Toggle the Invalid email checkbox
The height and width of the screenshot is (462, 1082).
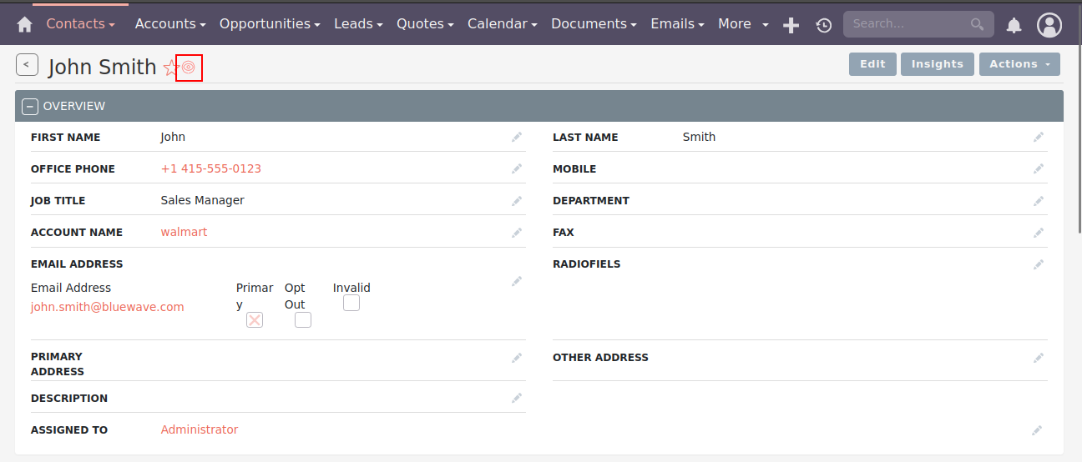[x=351, y=303]
